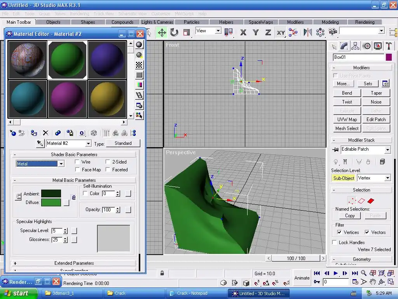Open the Modify command panel
Screen dimensions: 398x299
pyautogui.click(x=344, y=46)
